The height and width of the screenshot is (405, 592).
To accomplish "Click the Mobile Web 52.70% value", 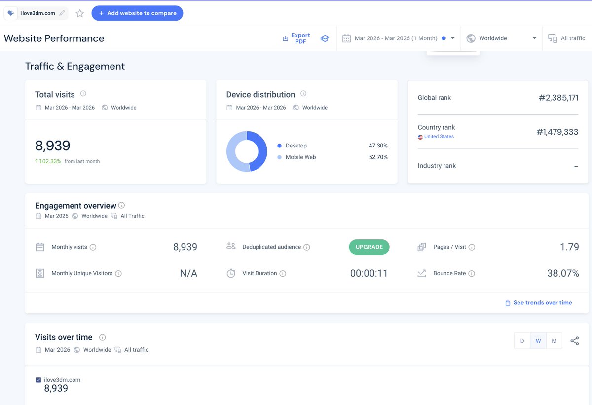I will (378, 157).
